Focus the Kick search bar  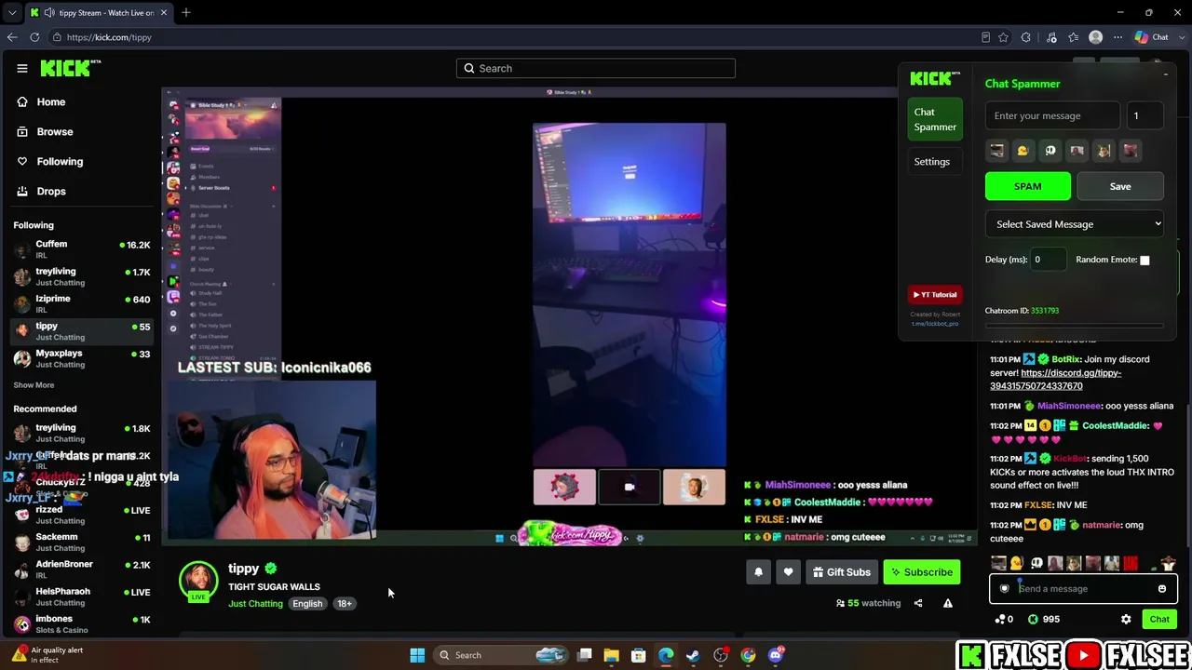point(596,68)
